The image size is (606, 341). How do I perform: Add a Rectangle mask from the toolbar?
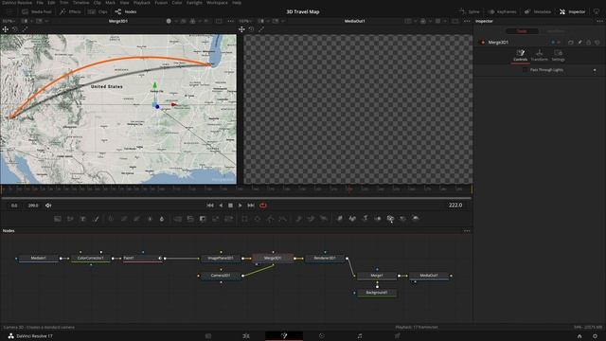click(x=244, y=219)
